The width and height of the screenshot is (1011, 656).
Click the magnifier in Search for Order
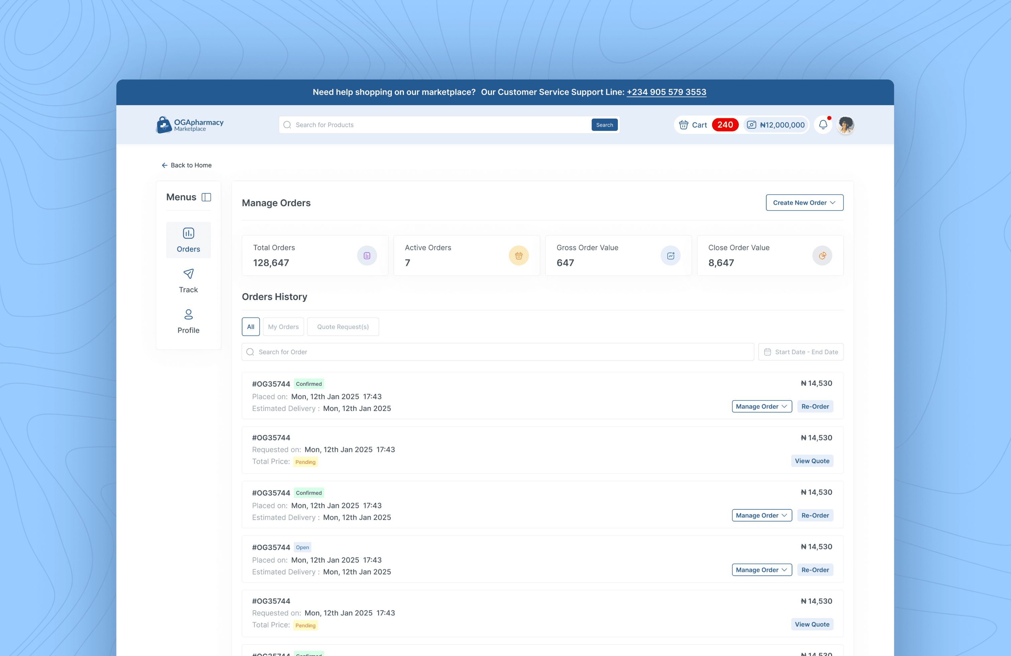point(250,352)
